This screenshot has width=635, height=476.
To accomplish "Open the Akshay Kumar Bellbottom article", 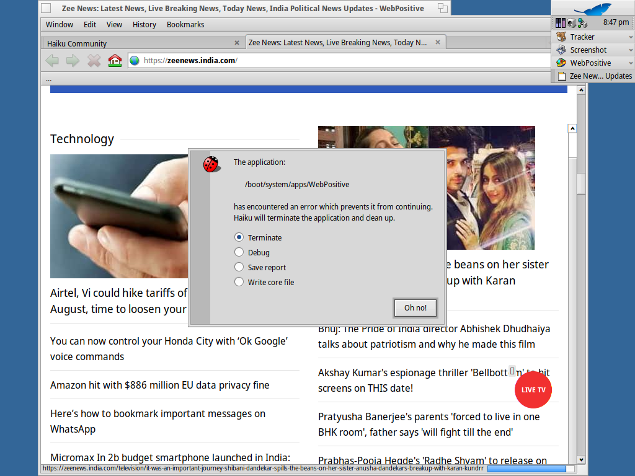I will tap(413, 381).
